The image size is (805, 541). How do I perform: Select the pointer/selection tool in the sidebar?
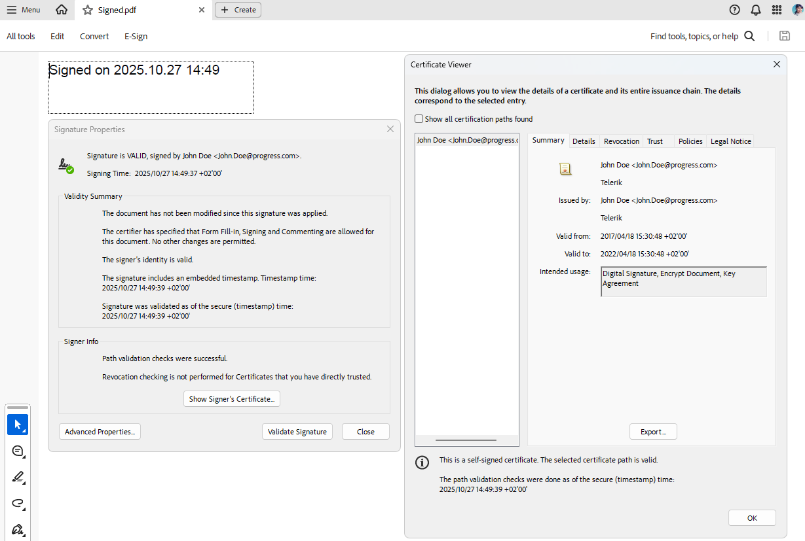[x=18, y=425]
